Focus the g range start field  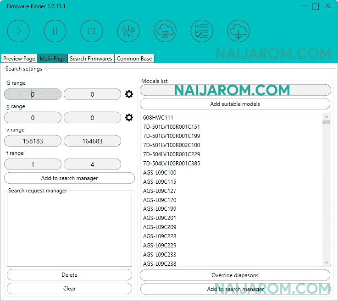pyautogui.click(x=33, y=118)
